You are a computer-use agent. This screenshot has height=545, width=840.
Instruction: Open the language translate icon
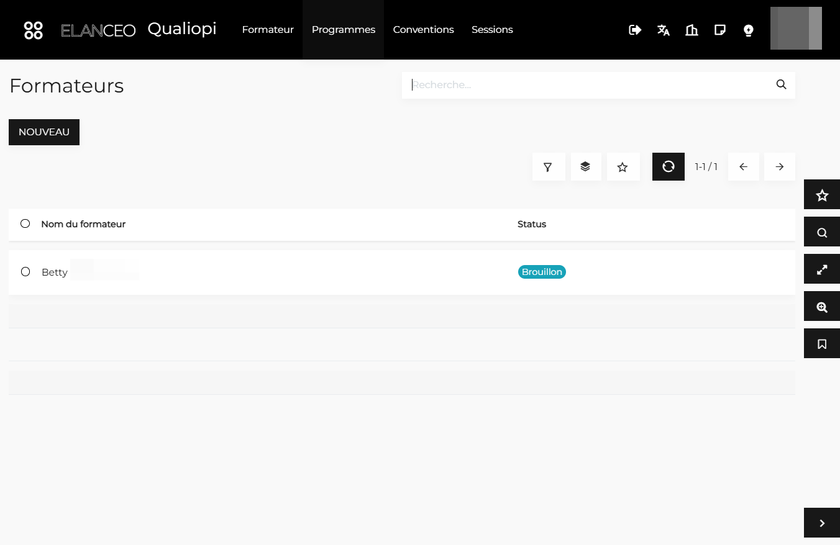click(664, 30)
